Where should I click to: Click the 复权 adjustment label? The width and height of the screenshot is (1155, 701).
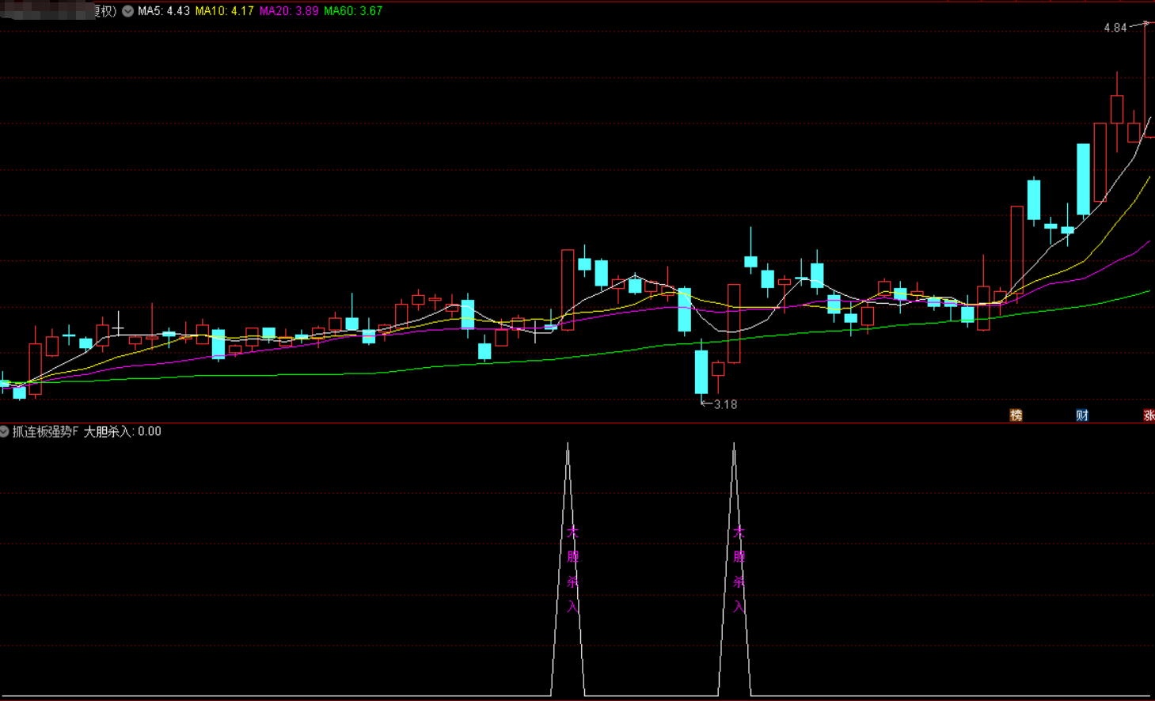(104, 11)
